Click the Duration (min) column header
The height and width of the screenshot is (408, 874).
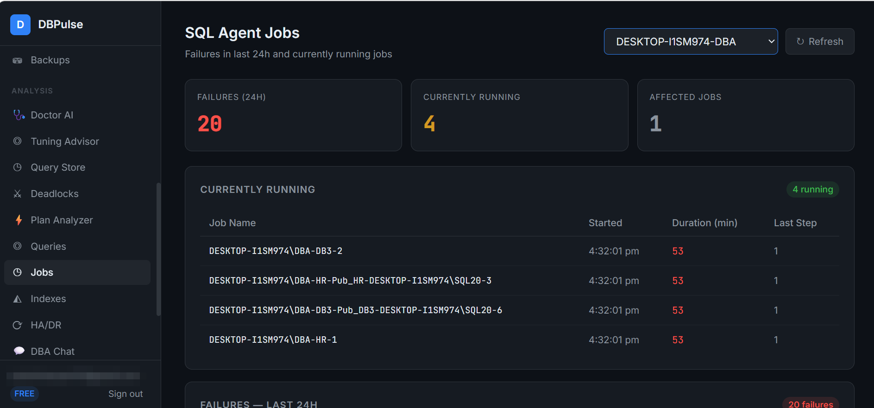click(704, 223)
